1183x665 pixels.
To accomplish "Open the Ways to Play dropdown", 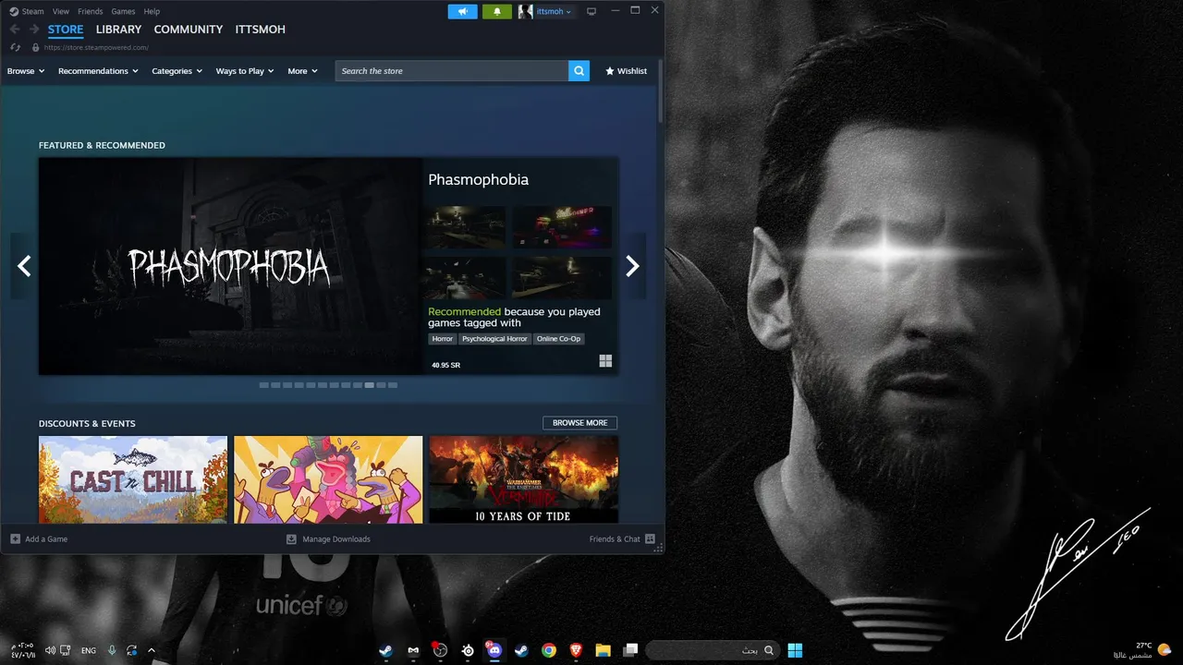I will (245, 71).
